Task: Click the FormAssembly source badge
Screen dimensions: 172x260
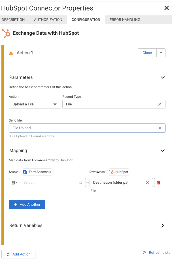Action: 37,172
